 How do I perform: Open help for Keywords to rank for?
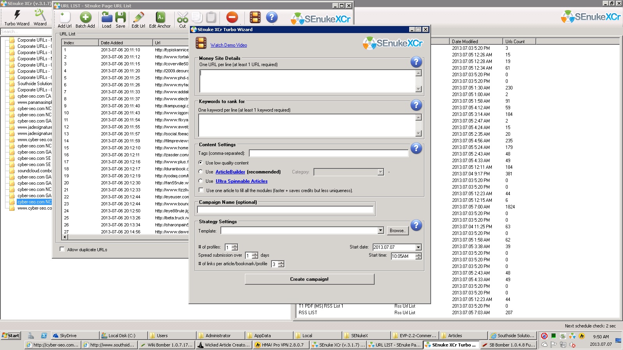[416, 105]
